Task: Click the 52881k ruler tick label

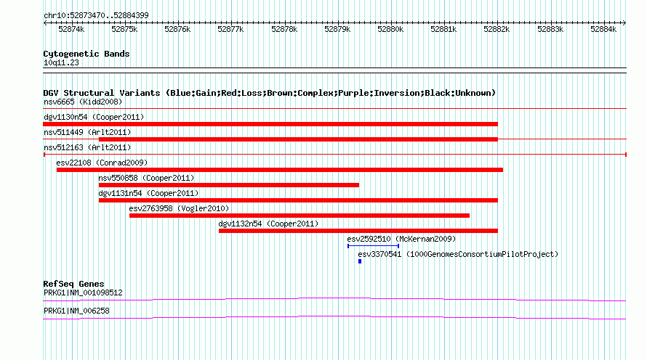Action: pos(443,29)
